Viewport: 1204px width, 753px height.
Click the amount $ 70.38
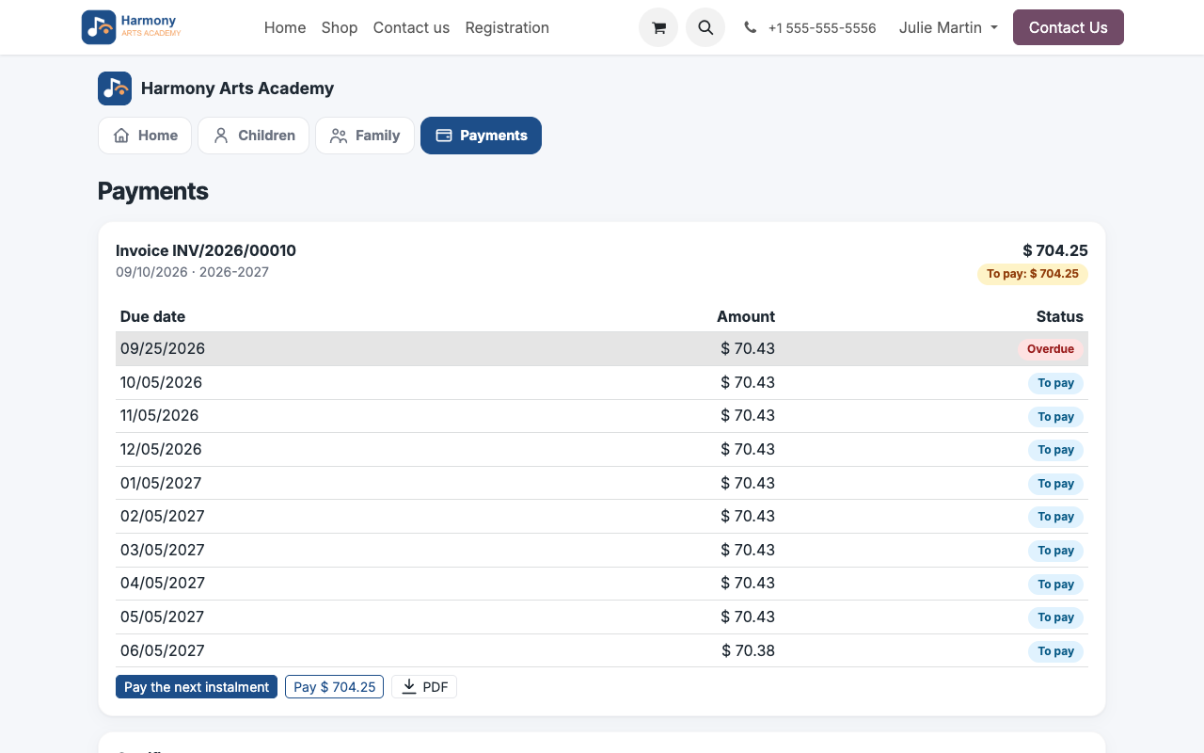click(x=749, y=650)
